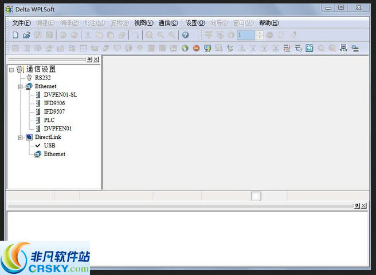The image size is (376, 275).
Task: Open the 通信(C) menu
Action: pos(169,23)
